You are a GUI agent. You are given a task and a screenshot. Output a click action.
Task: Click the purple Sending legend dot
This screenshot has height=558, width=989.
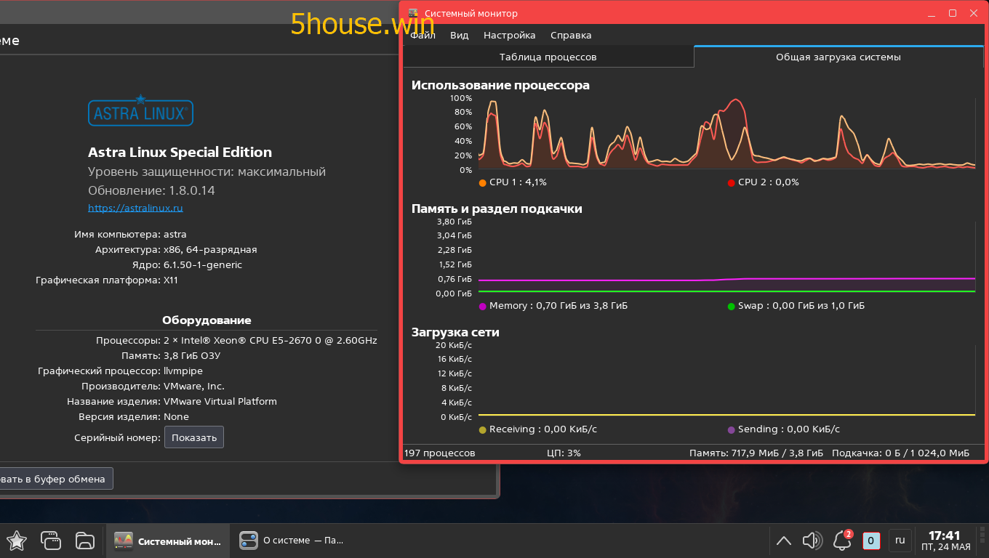[731, 429]
